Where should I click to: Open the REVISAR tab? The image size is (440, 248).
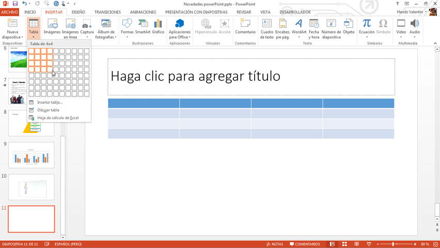pyautogui.click(x=244, y=12)
